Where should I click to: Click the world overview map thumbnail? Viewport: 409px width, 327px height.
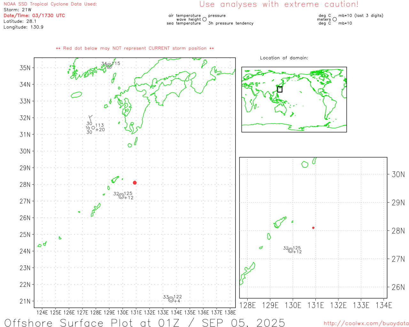(x=294, y=100)
